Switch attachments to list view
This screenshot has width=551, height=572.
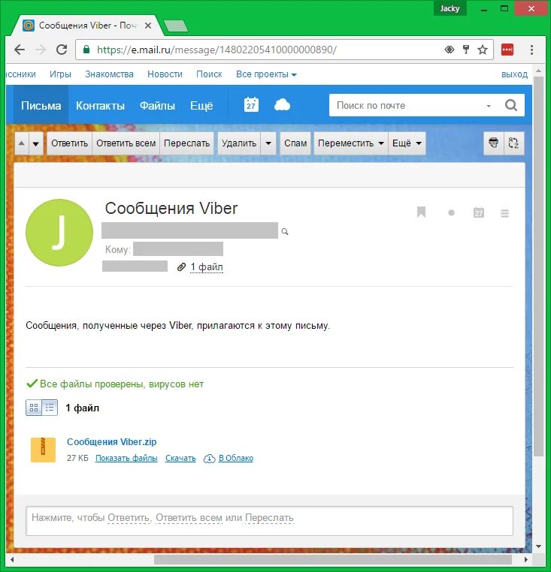(50, 408)
